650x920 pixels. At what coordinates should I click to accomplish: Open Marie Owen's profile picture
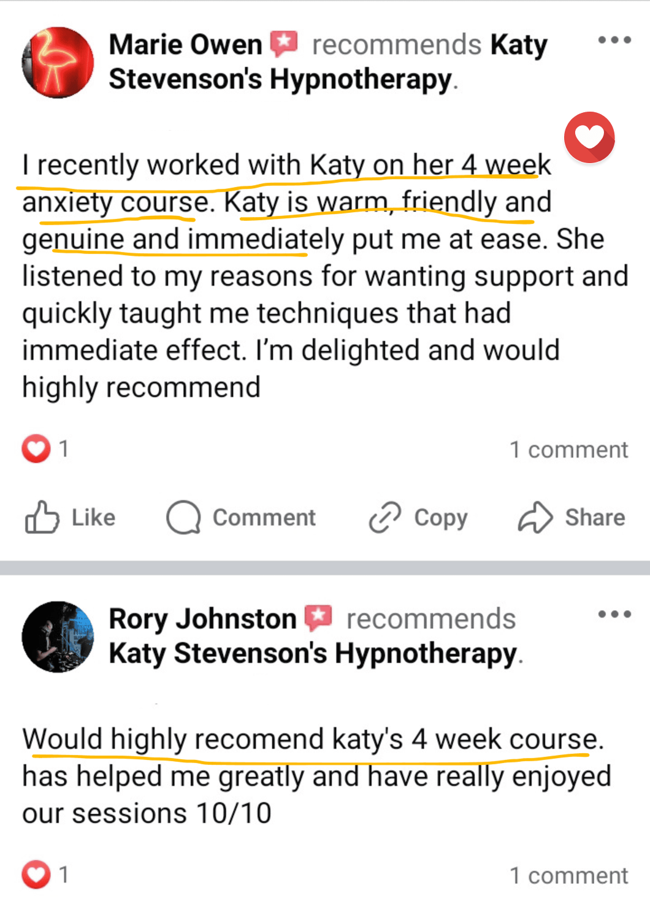pyautogui.click(x=58, y=63)
